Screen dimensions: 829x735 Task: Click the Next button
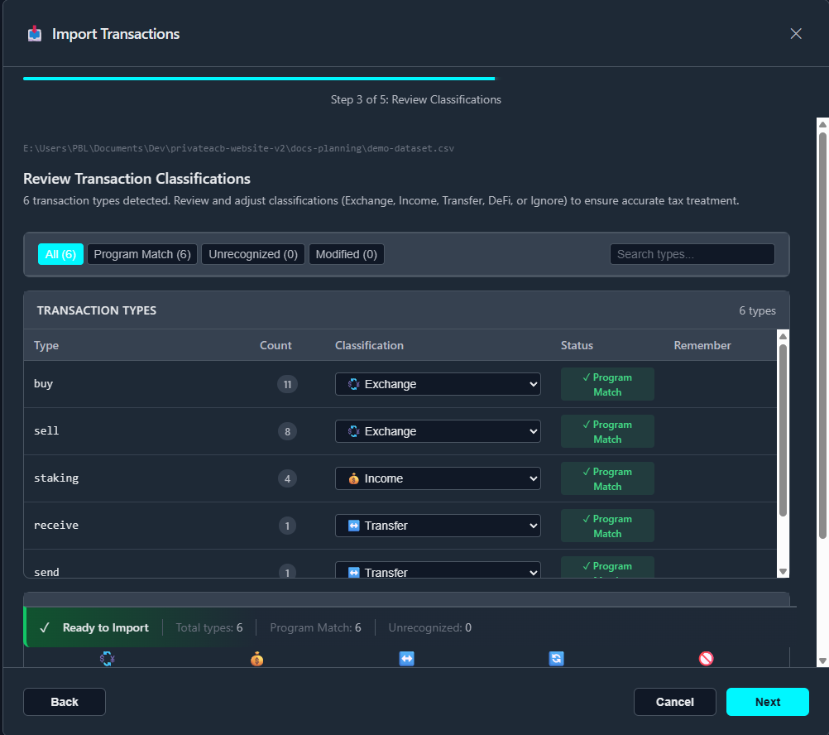pos(767,702)
